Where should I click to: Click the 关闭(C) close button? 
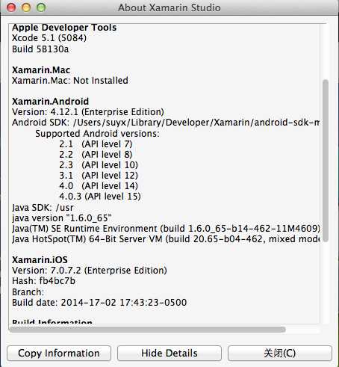[x=280, y=353]
